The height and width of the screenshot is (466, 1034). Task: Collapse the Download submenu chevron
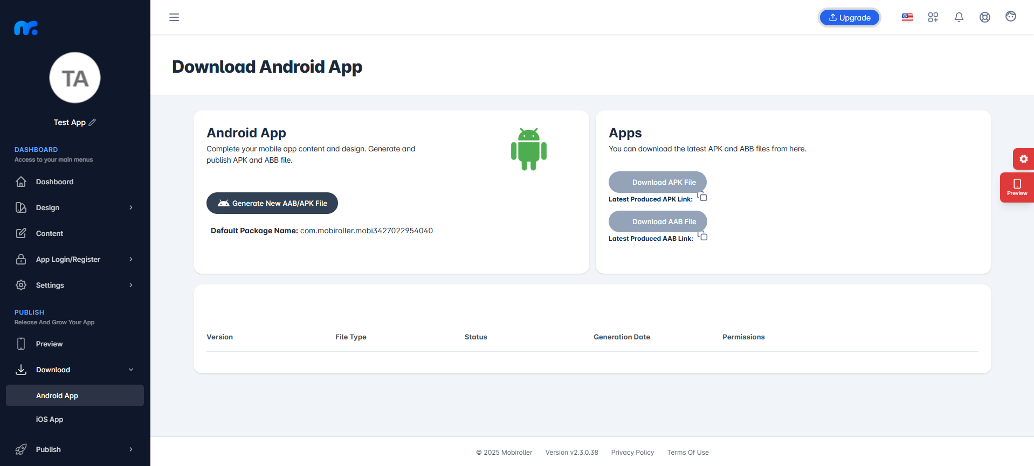tap(131, 370)
